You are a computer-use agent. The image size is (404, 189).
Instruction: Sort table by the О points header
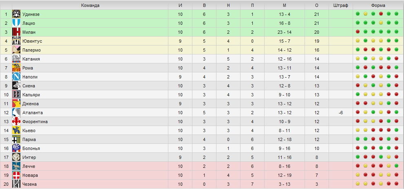coord(317,5)
